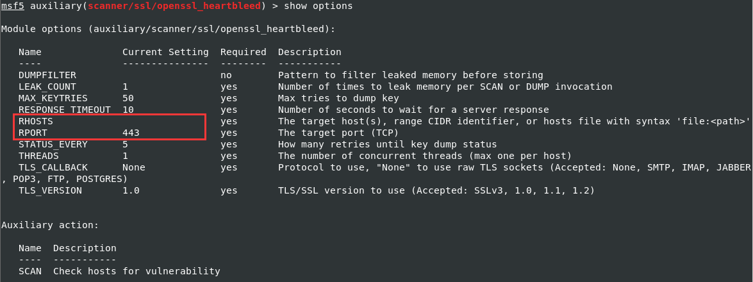The image size is (753, 282).
Task: Click the RHOSTS option name
Action: (35, 121)
